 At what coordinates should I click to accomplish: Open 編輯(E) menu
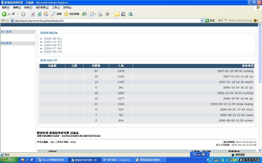[17, 7]
